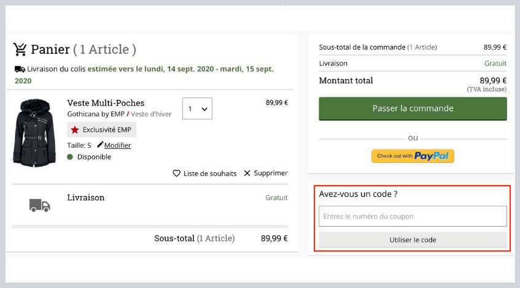Add item via Liste de souhaits link
This screenshot has width=520, height=288.
point(210,173)
